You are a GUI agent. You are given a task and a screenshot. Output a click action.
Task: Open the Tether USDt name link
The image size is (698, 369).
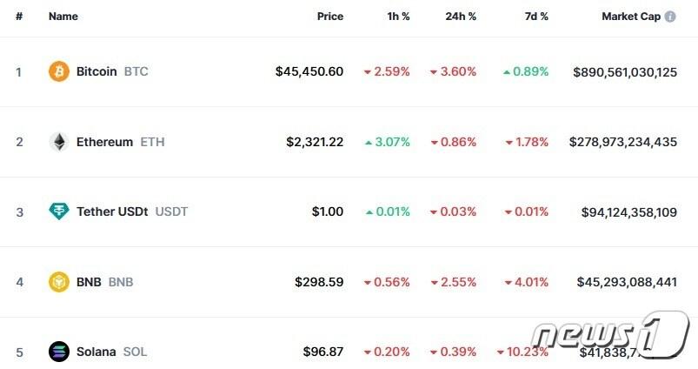[112, 211]
